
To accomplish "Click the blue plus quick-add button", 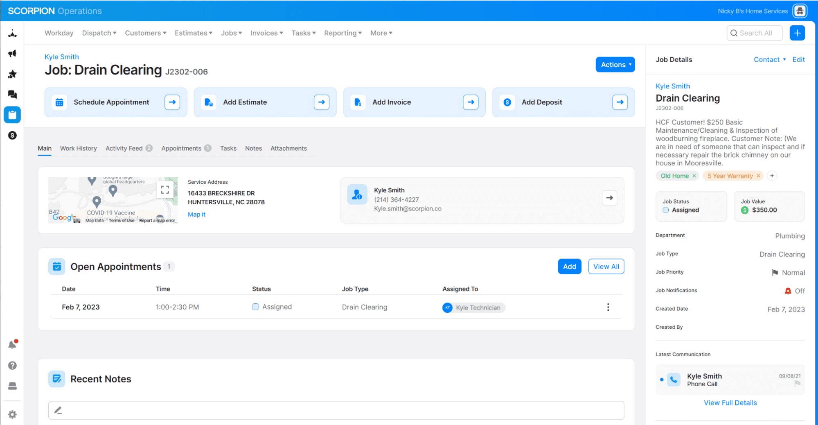I will point(797,33).
